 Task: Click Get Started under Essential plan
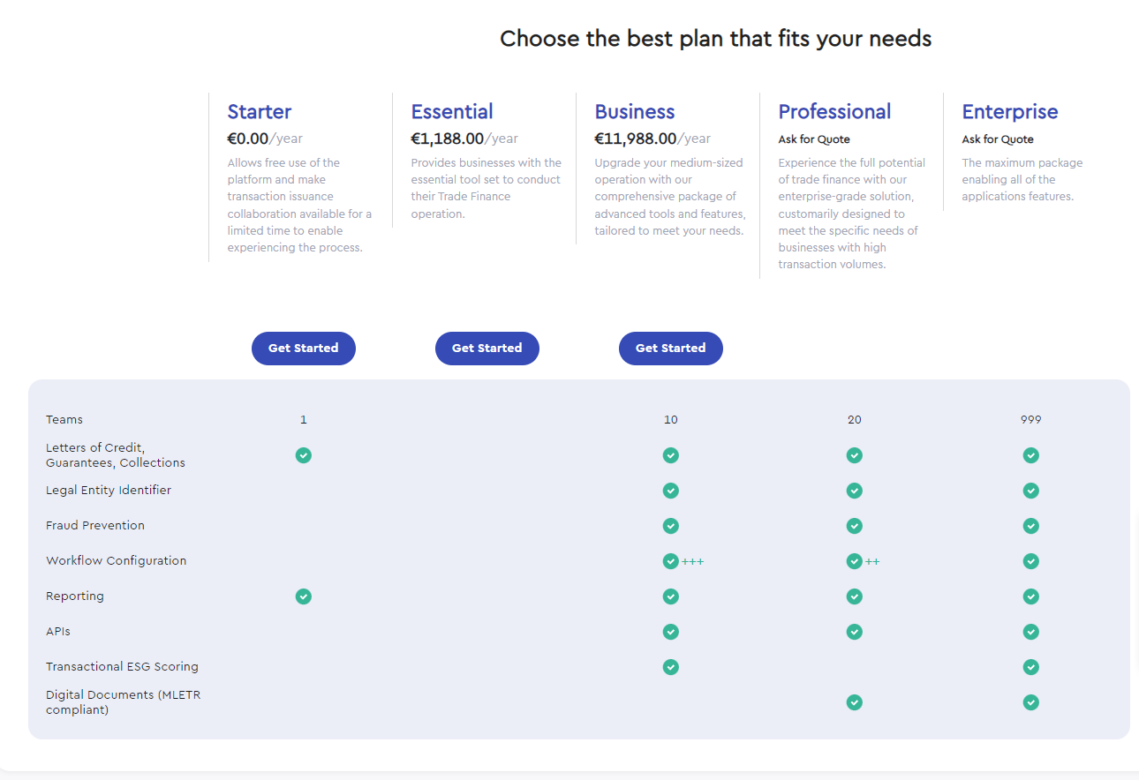pos(487,349)
